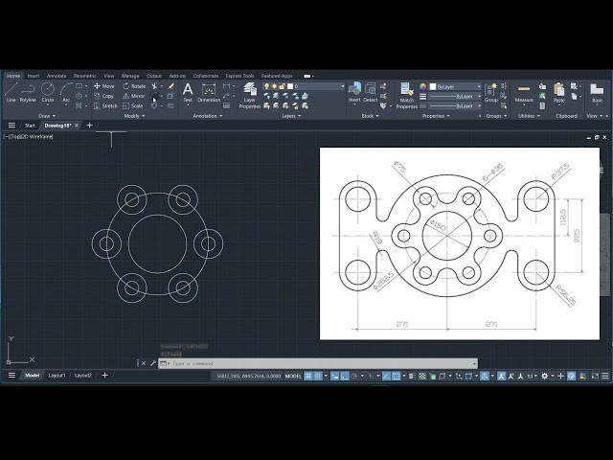This screenshot has height=460, width=613.
Task: Select the Stretch command
Action: (x=105, y=106)
